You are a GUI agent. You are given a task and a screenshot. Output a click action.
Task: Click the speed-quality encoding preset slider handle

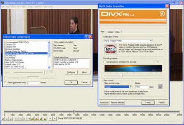coord(122,75)
